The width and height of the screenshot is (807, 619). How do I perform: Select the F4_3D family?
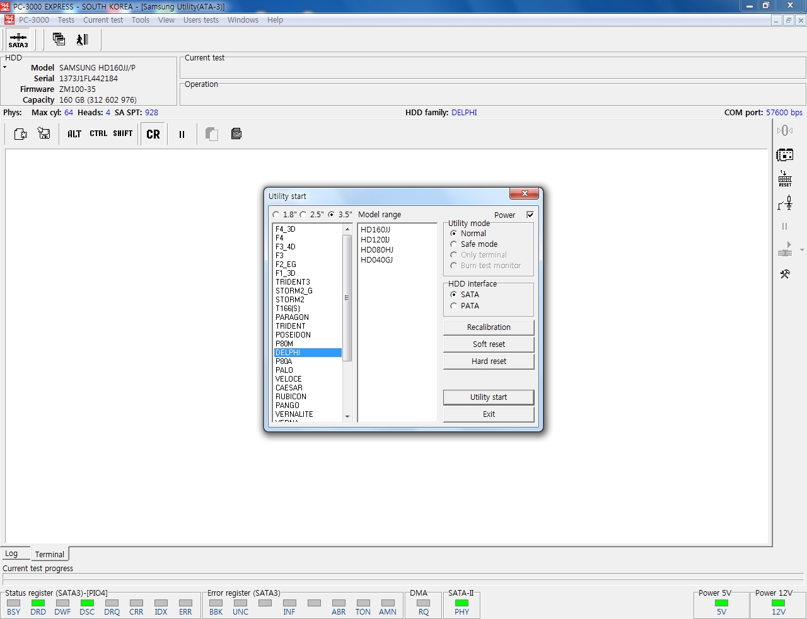[285, 229]
